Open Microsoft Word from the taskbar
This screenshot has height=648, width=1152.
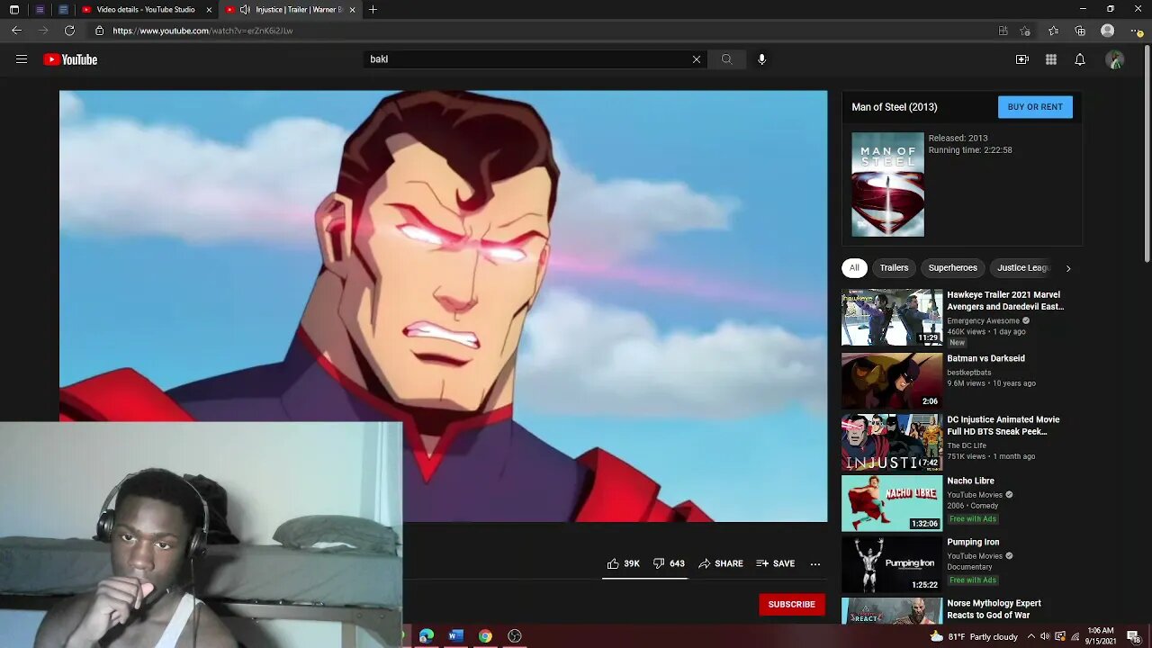[455, 636]
